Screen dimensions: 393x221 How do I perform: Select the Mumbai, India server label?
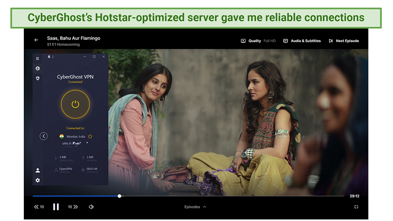[76, 137]
